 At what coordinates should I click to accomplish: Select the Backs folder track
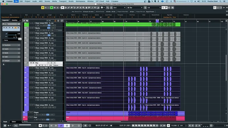pos(38,28)
